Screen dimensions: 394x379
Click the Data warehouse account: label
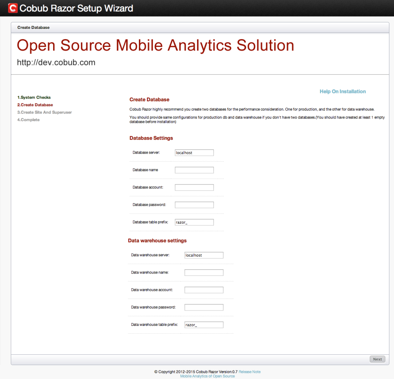click(152, 290)
